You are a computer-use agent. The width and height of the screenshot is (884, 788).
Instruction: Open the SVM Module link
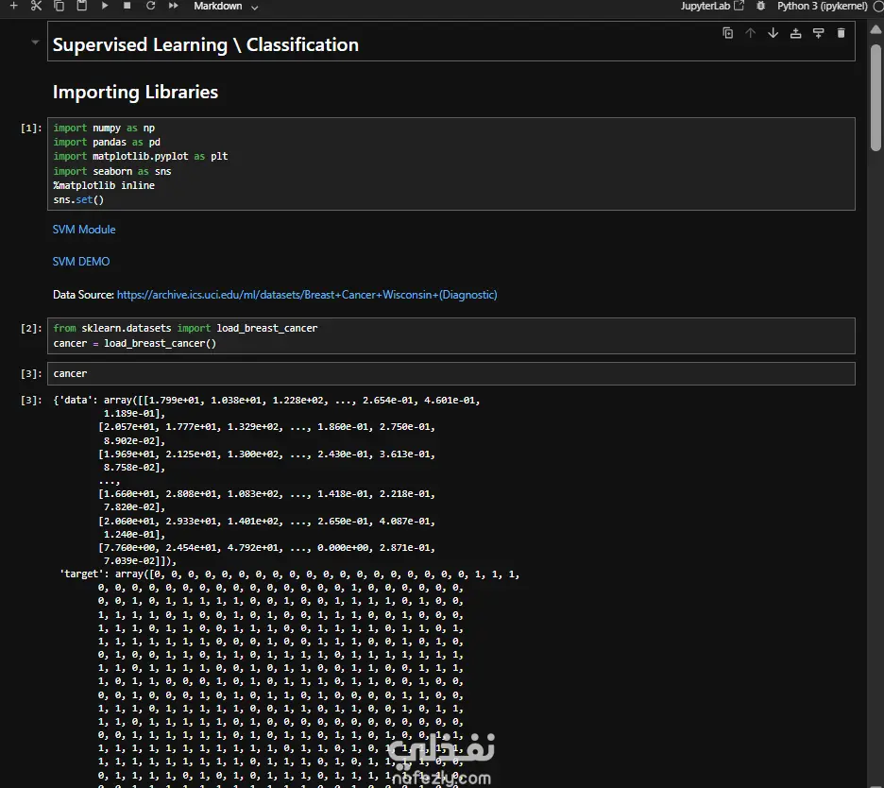(x=84, y=230)
